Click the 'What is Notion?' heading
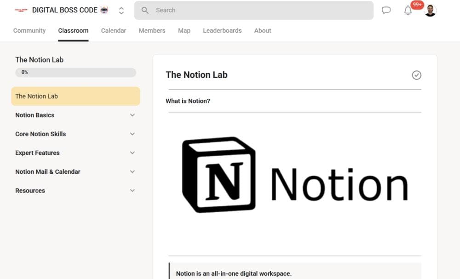Viewport: 460px width, 279px height. coord(188,101)
